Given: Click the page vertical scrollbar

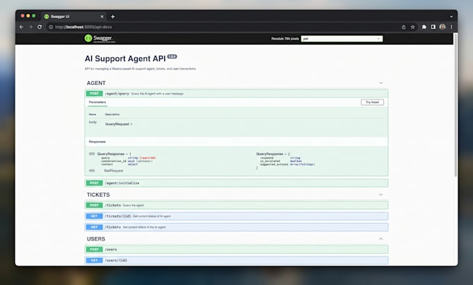Looking at the screenshot, I should pyautogui.click(x=456, y=104).
